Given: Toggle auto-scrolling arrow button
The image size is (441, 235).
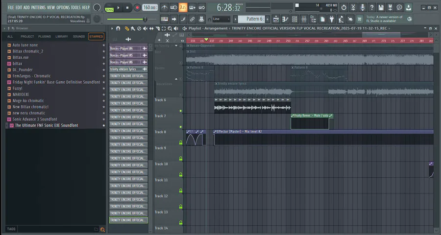Looking at the screenshot, I should pyautogui.click(x=174, y=19).
